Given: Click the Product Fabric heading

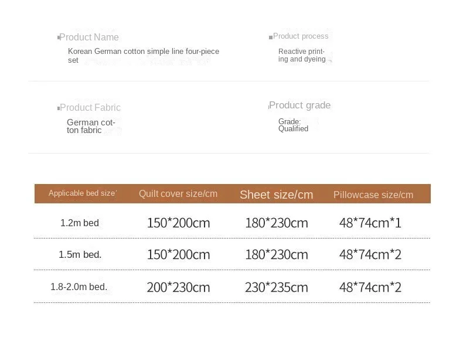Looking at the screenshot, I should [x=90, y=108].
